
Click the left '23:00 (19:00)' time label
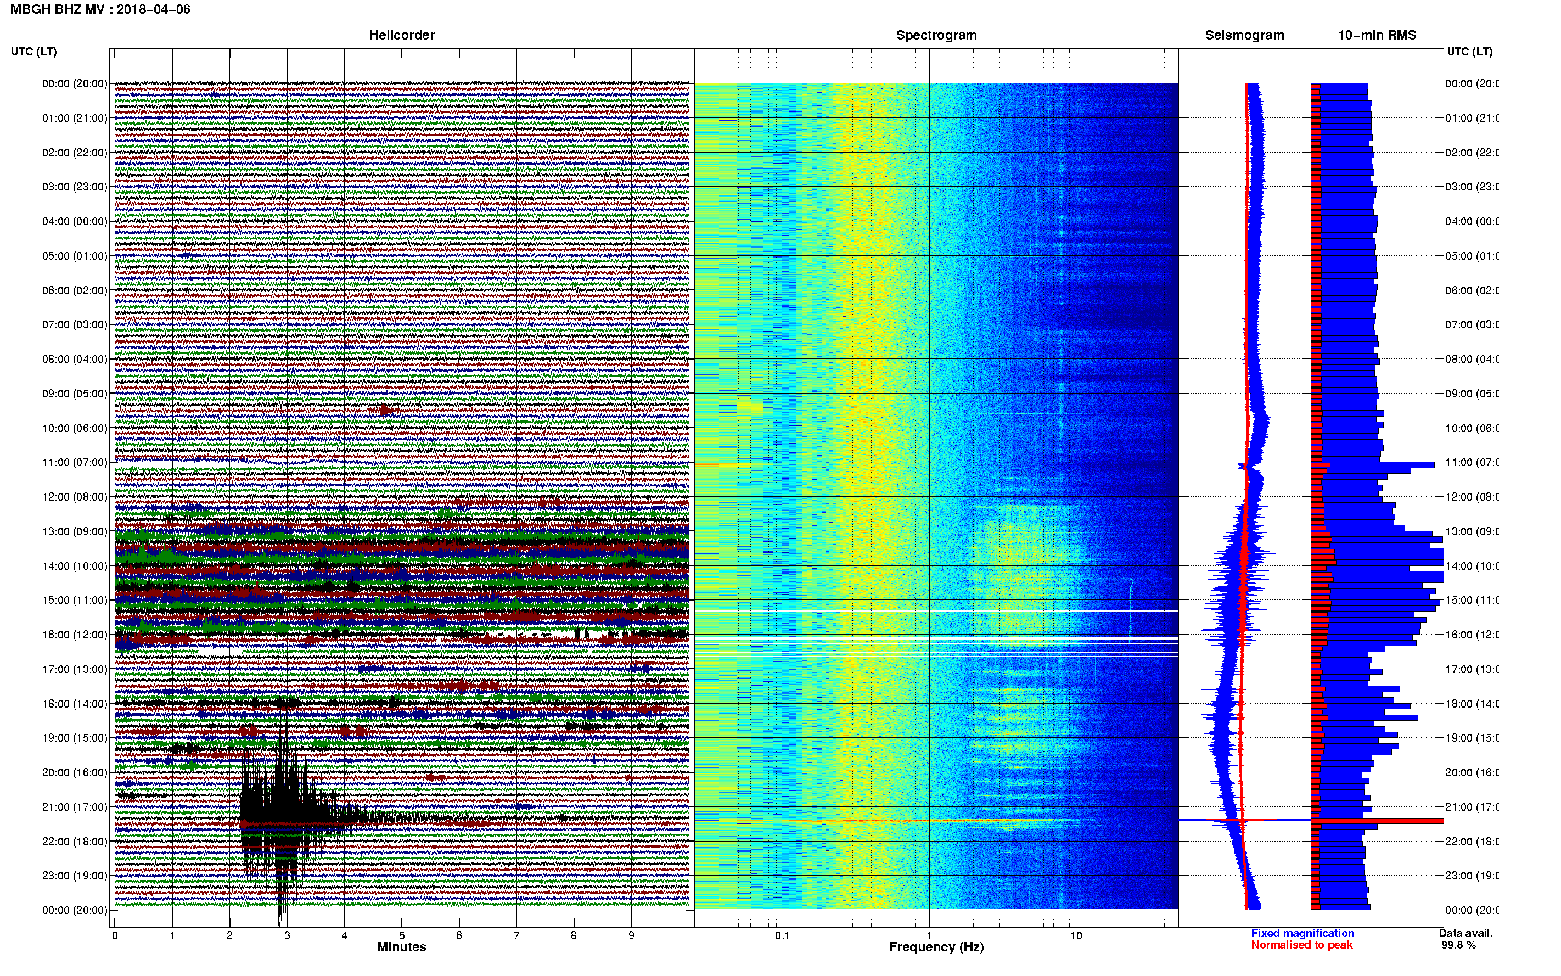click(x=75, y=876)
